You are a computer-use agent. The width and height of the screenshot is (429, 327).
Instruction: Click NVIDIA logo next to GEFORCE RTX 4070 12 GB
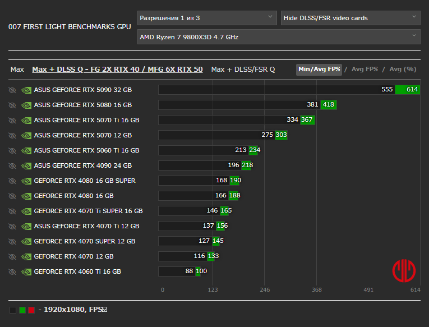coord(26,257)
